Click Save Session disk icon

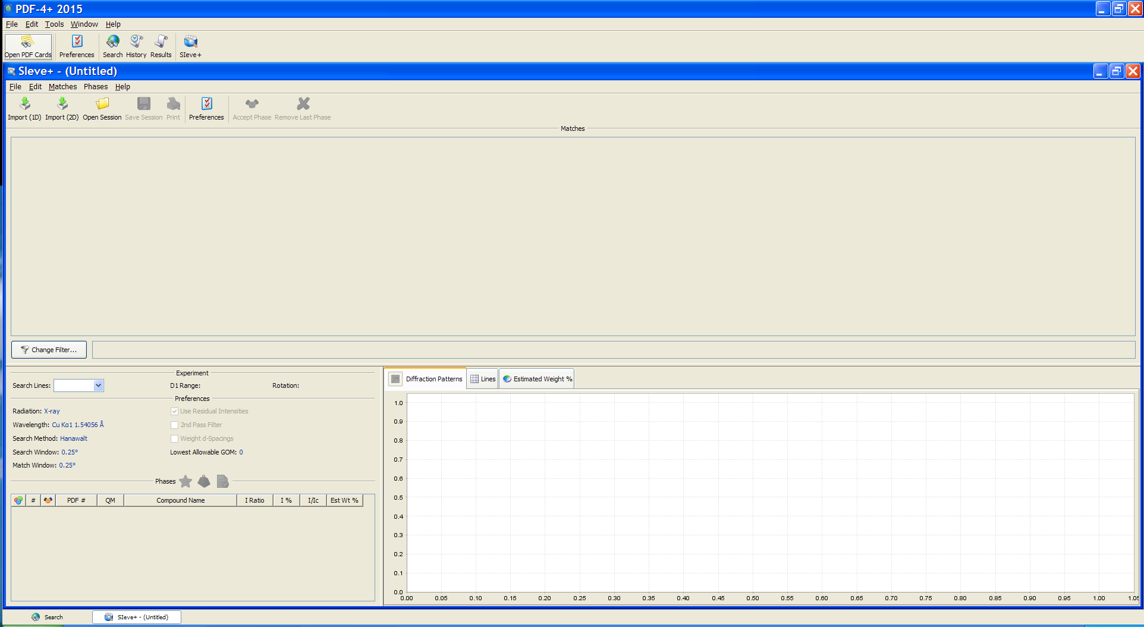point(143,109)
